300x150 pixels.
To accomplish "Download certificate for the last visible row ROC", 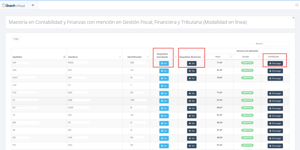I will click(275, 146).
